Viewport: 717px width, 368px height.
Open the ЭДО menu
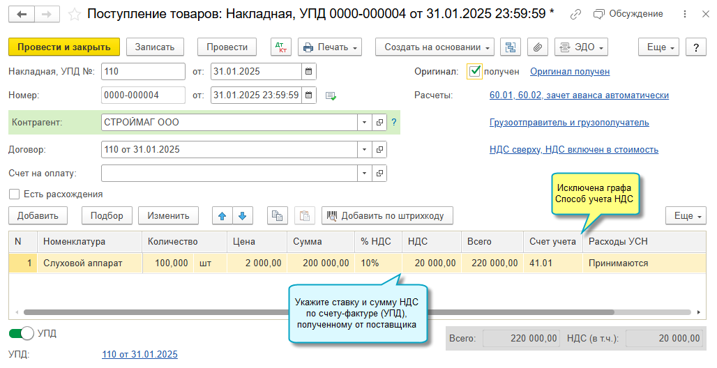tap(581, 47)
